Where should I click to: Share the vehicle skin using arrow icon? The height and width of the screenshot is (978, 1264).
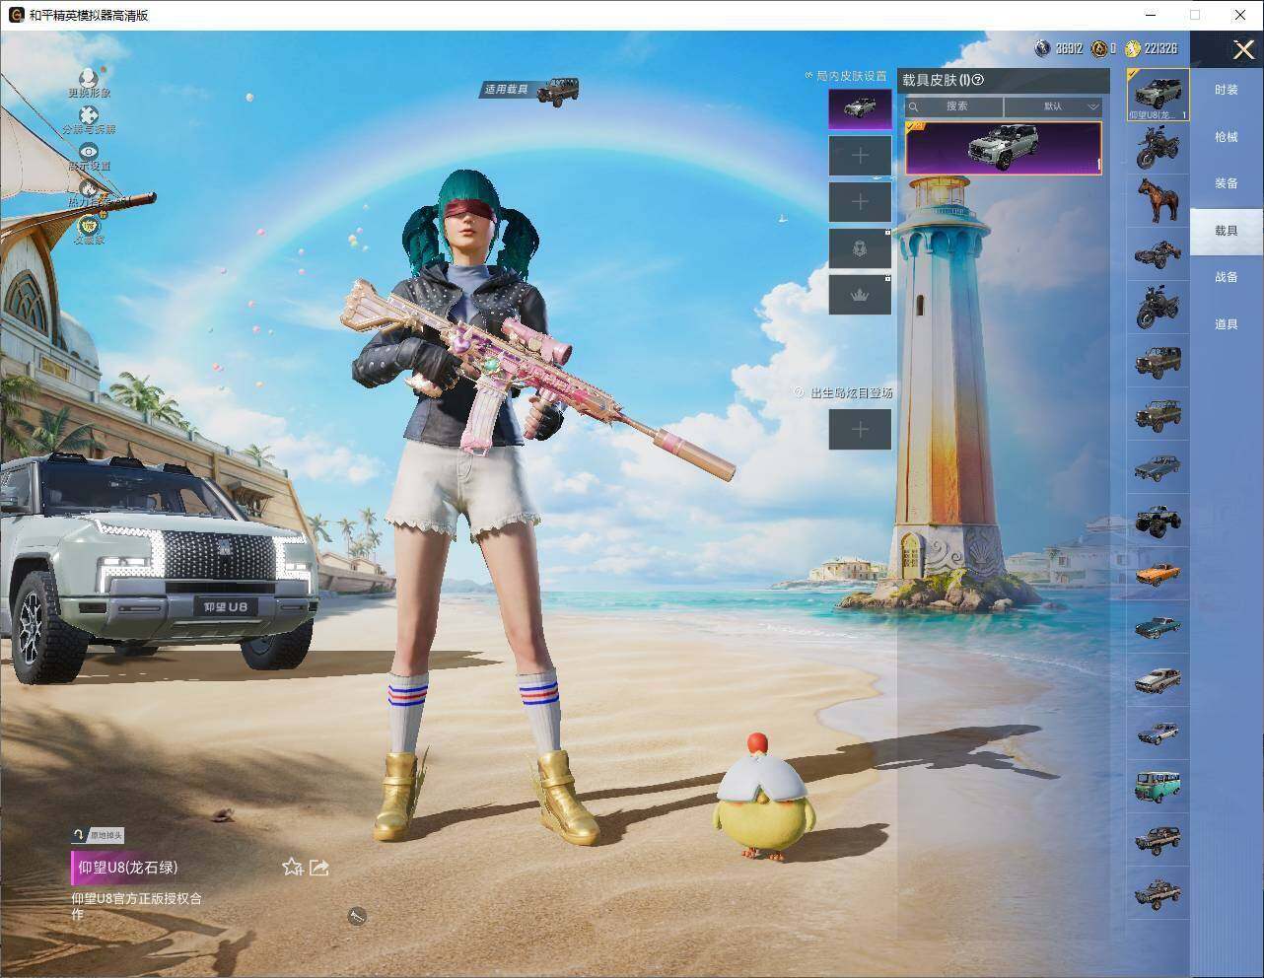[x=318, y=867]
